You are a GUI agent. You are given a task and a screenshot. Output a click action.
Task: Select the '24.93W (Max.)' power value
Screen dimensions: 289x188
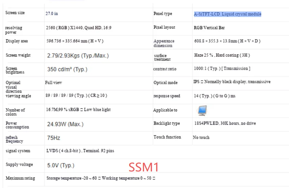coord(65,124)
